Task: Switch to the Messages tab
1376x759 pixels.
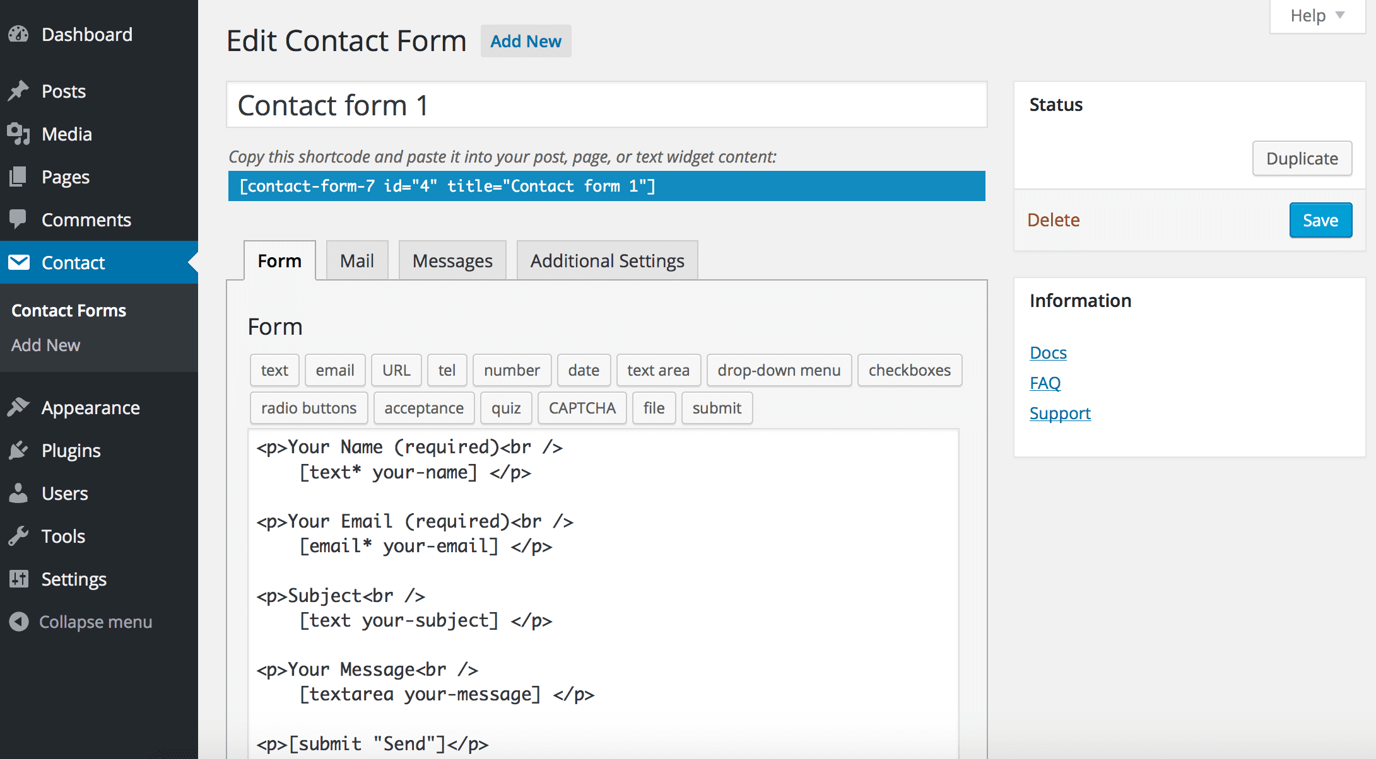Action: pos(452,261)
